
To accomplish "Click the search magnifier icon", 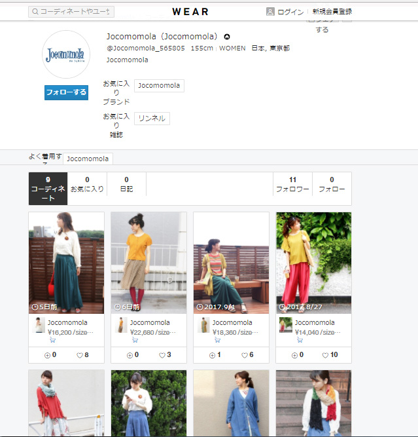I will pos(35,12).
